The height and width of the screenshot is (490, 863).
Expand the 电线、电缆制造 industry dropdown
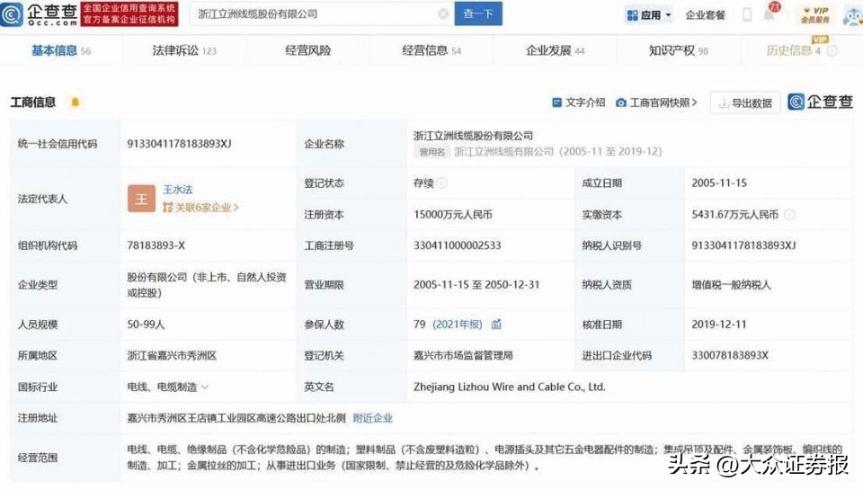(x=205, y=387)
